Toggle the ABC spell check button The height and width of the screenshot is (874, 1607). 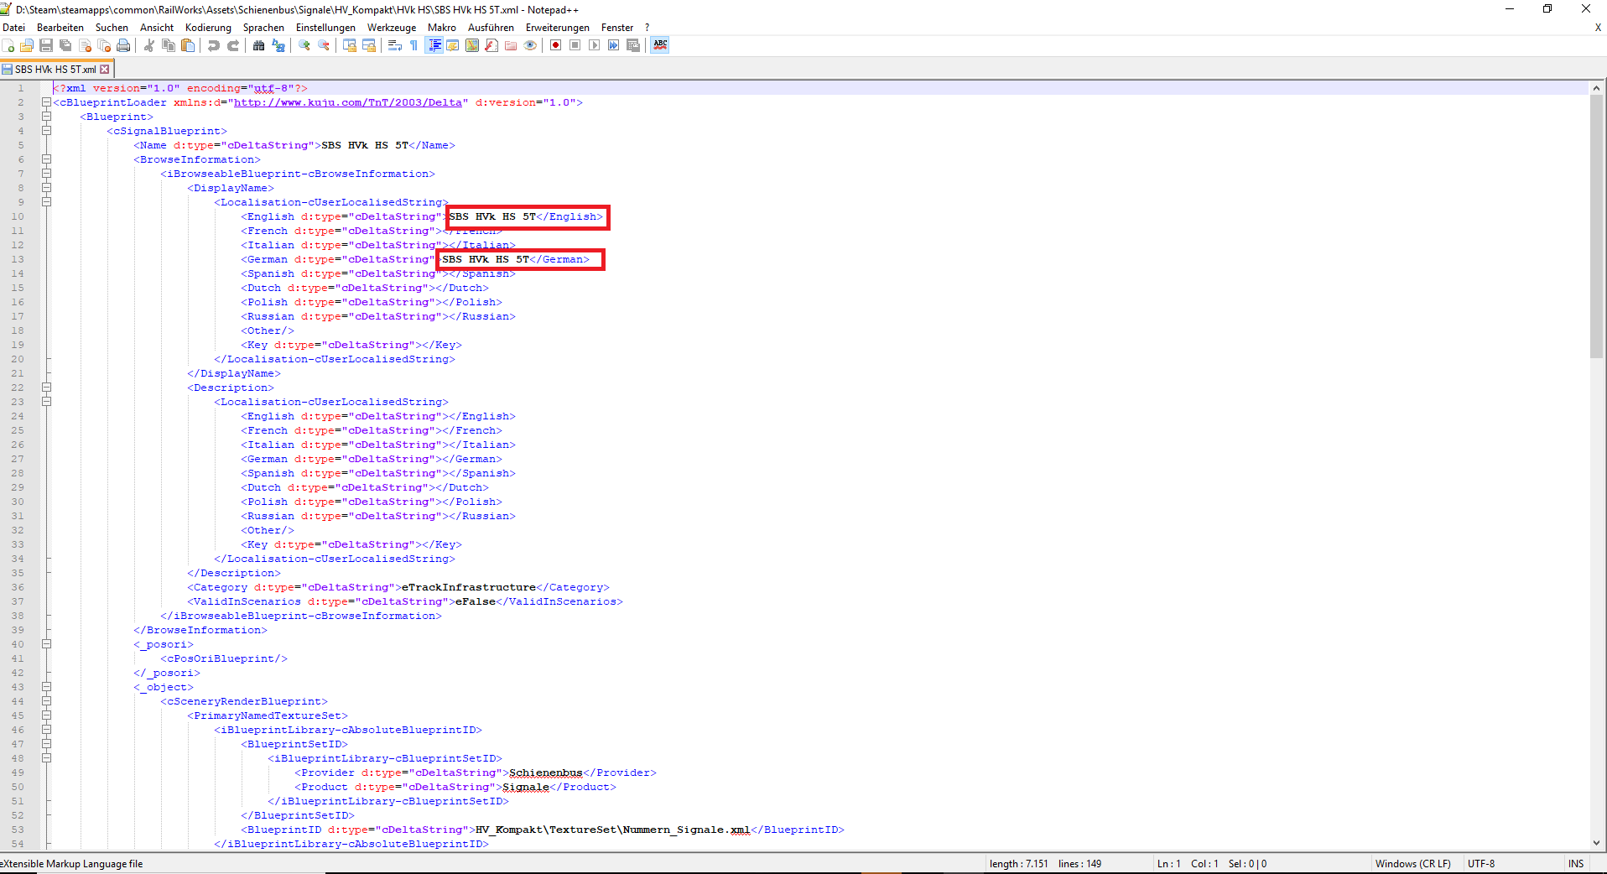tap(660, 45)
